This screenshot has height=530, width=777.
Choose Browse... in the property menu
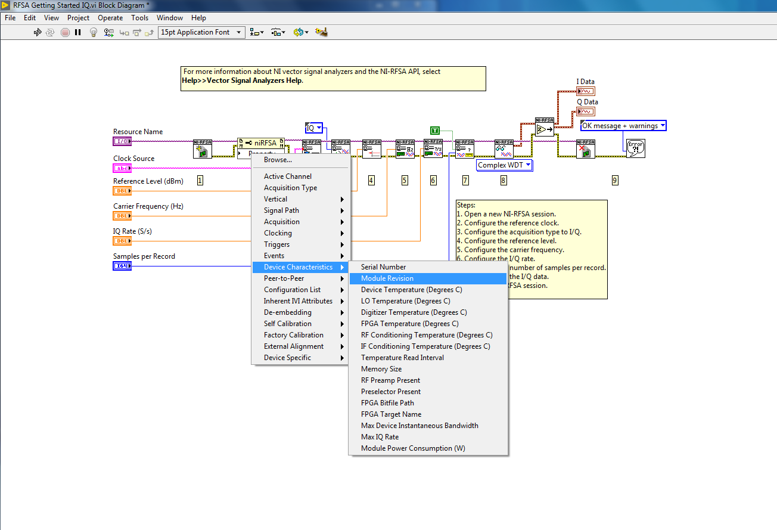(x=300, y=160)
